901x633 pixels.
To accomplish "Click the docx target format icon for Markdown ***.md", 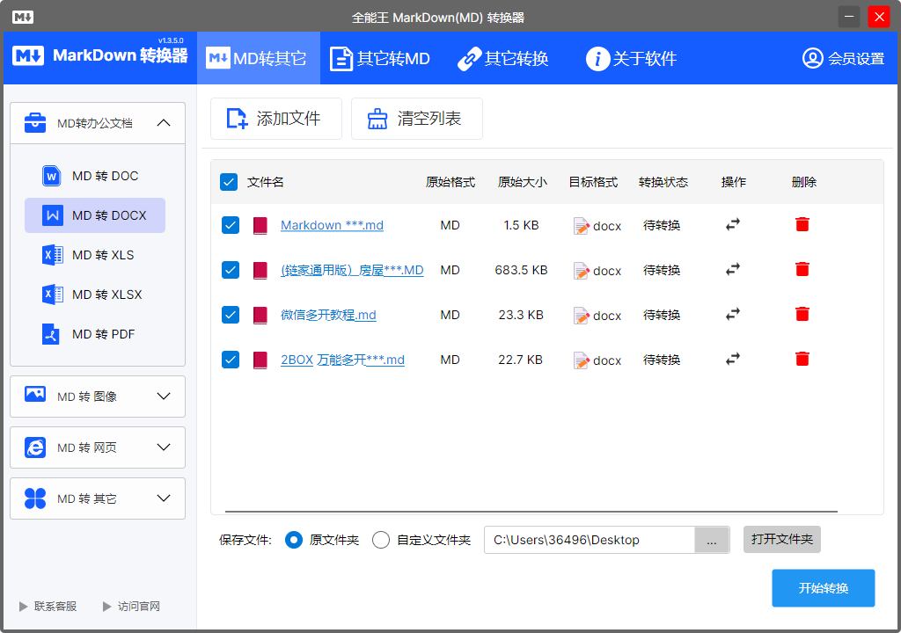I will 582,226.
